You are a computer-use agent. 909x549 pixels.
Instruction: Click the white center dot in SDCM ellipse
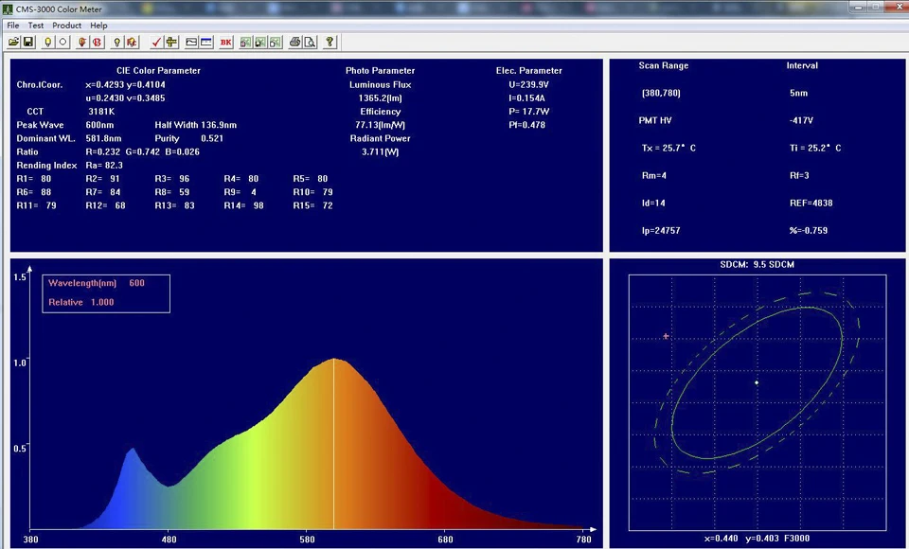756,382
